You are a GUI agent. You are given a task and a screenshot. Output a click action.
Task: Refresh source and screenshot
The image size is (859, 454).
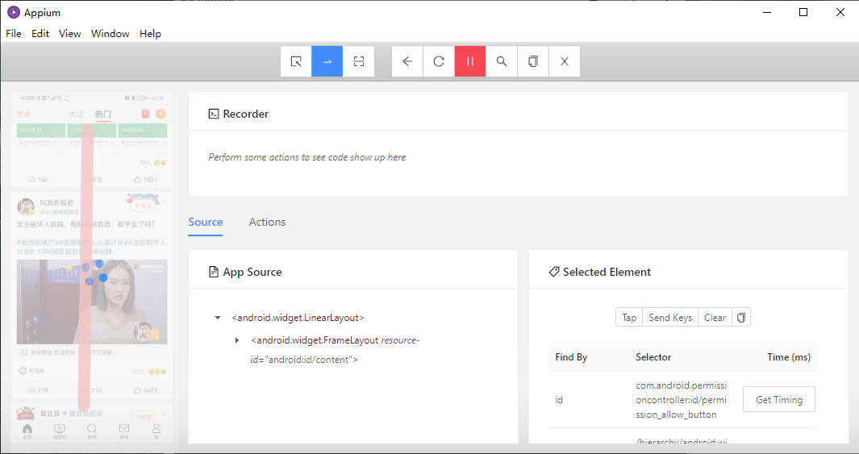coord(439,61)
